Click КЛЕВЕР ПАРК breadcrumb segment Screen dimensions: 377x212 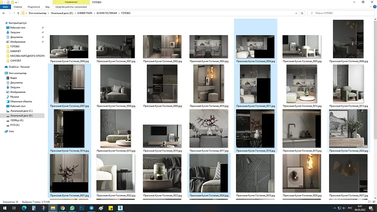point(85,13)
